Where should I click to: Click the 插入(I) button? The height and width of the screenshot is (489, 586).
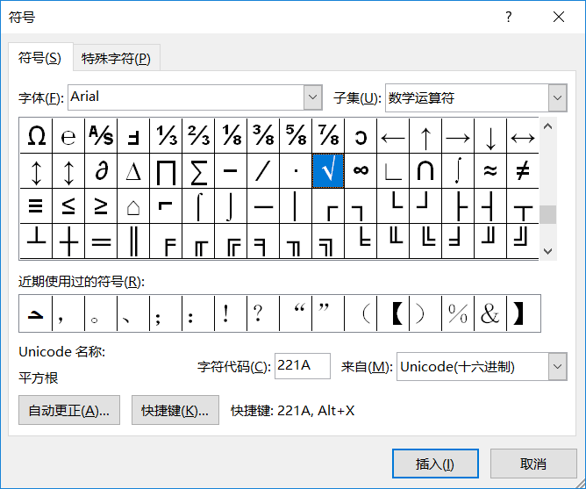(x=435, y=464)
